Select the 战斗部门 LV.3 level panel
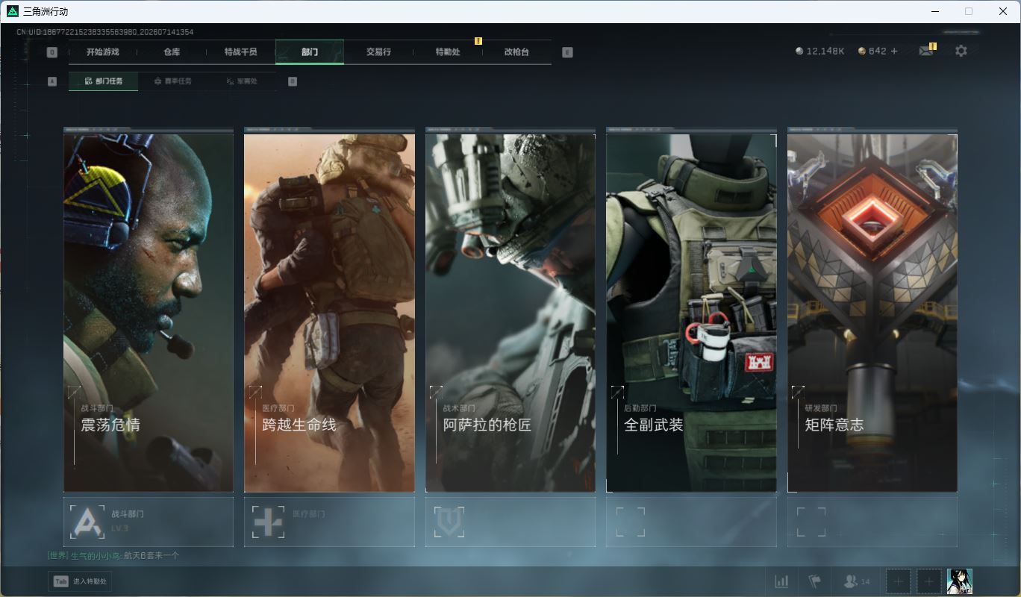1021x597 pixels. 149,522
